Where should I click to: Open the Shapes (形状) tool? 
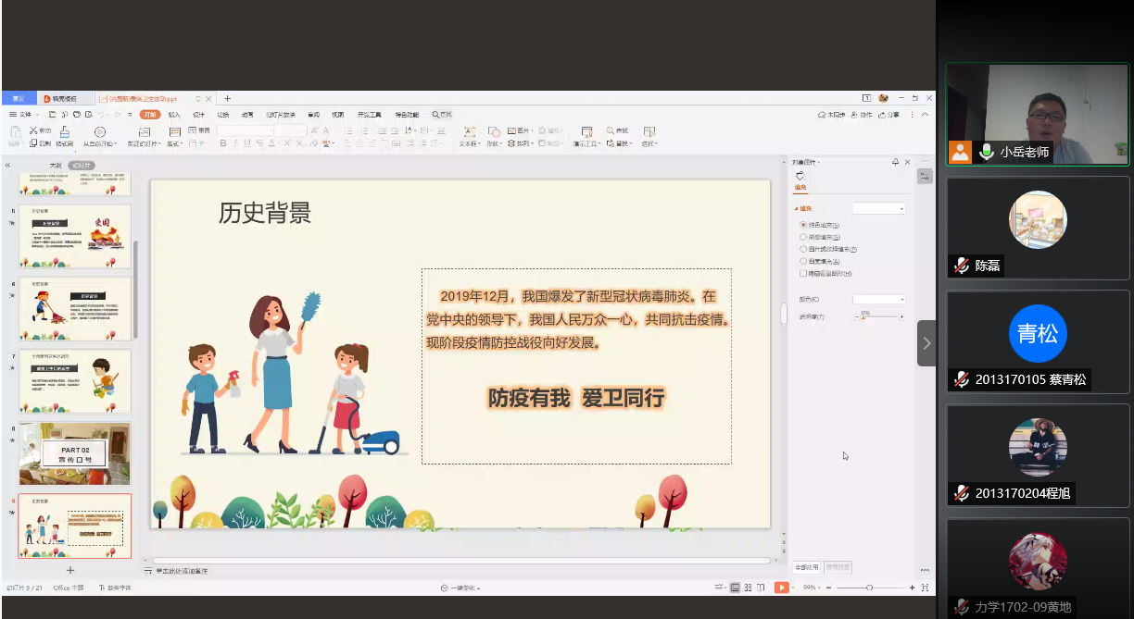tap(493, 132)
